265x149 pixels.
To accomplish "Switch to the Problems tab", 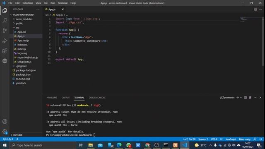I will point(52,98).
